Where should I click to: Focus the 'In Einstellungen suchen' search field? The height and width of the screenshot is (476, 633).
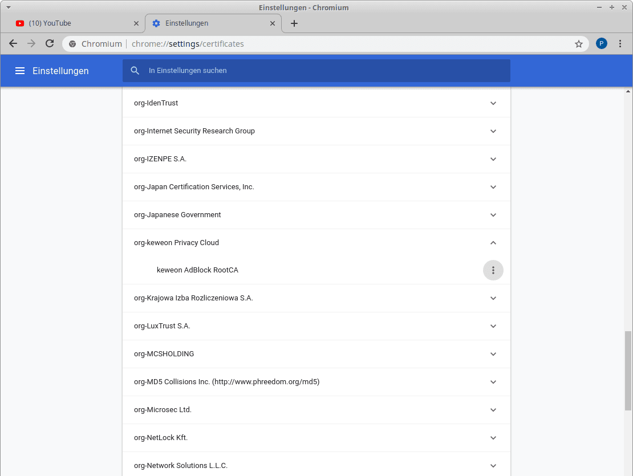(x=316, y=71)
